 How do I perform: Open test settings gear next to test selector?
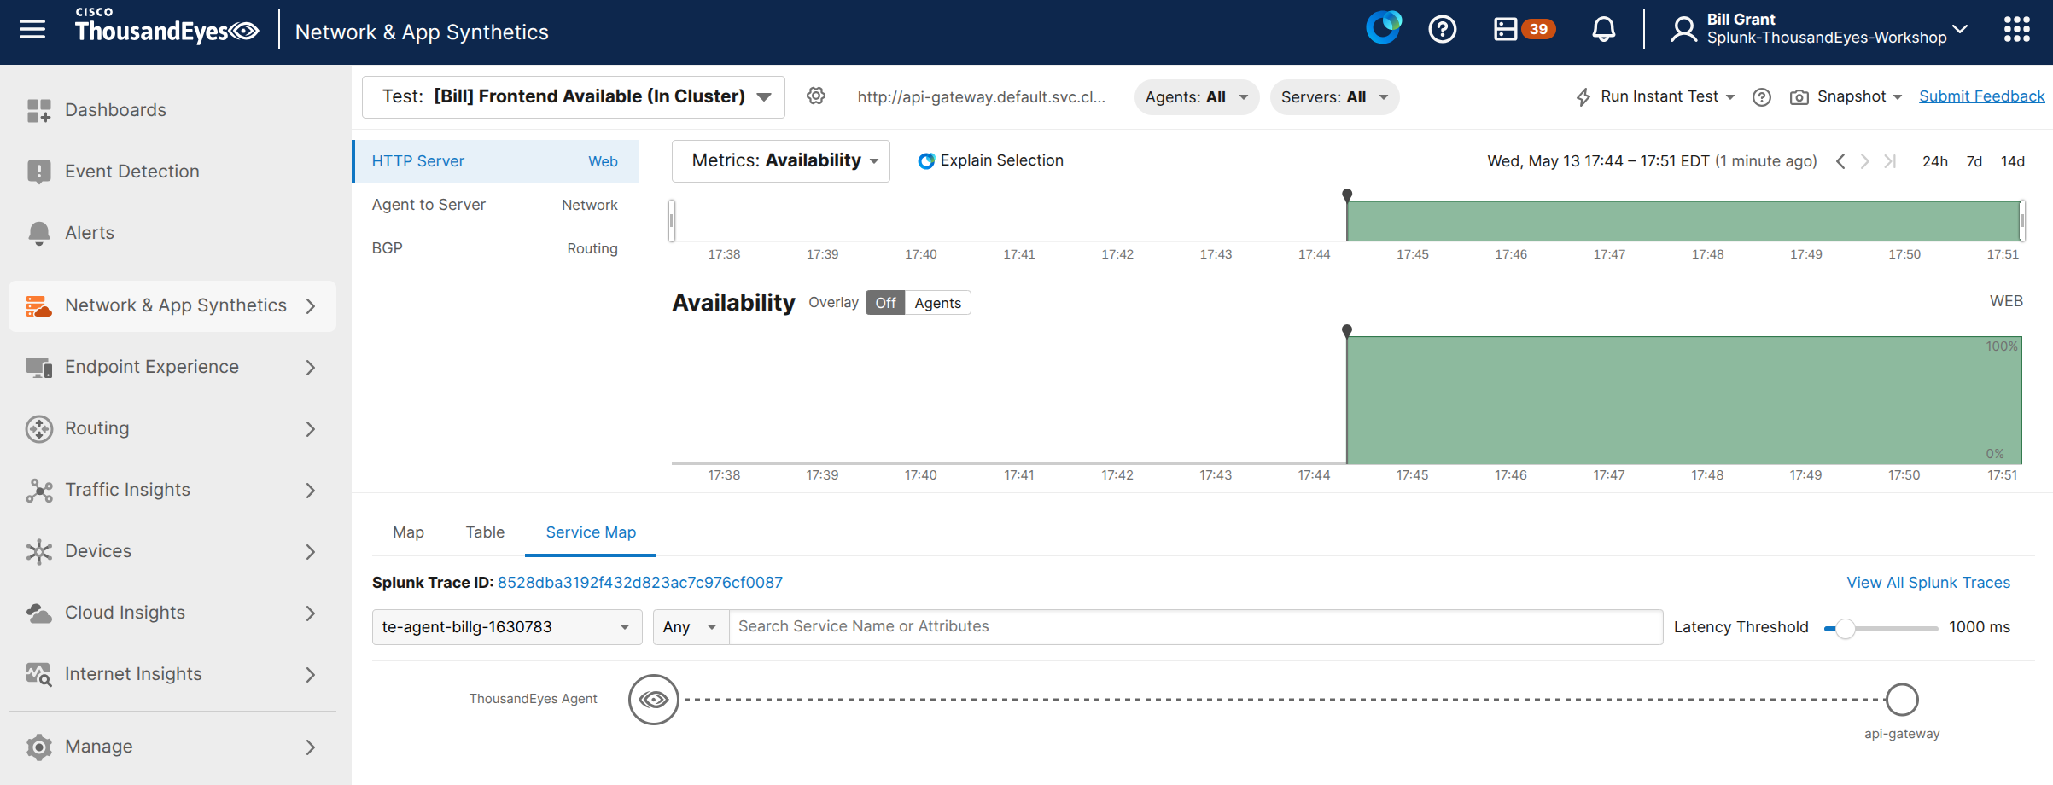pos(816,96)
